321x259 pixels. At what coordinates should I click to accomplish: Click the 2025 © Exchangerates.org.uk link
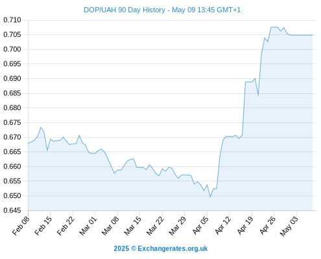point(161,249)
